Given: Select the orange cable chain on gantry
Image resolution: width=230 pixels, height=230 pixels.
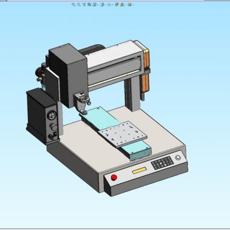Looking at the screenshot, I should [x=146, y=70].
